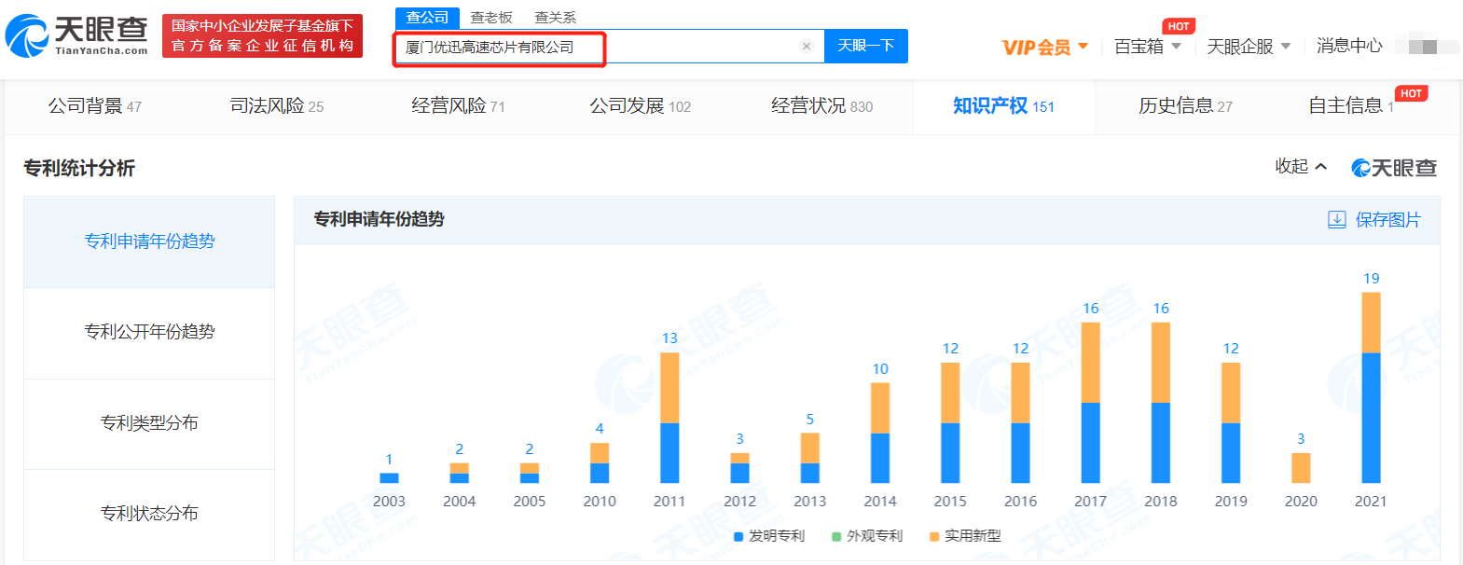
Task: Open the 经营状况 tab
Action: [822, 106]
